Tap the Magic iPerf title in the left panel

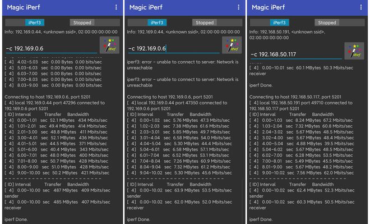coord(24,7)
